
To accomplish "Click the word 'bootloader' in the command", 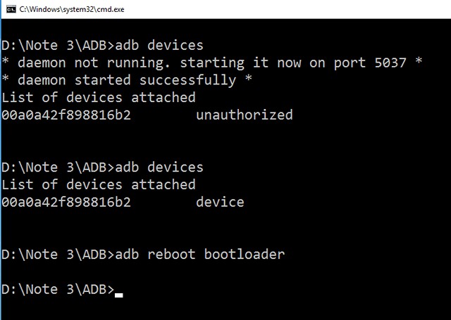I will (245, 254).
